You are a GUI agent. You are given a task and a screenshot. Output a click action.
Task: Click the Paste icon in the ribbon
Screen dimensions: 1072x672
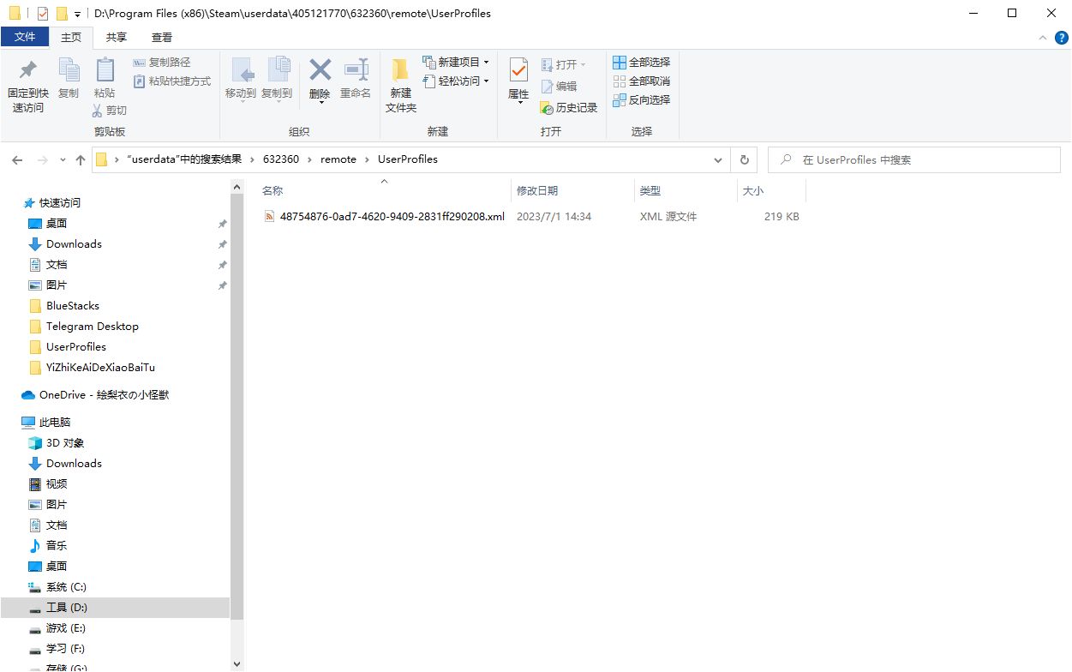pos(105,83)
